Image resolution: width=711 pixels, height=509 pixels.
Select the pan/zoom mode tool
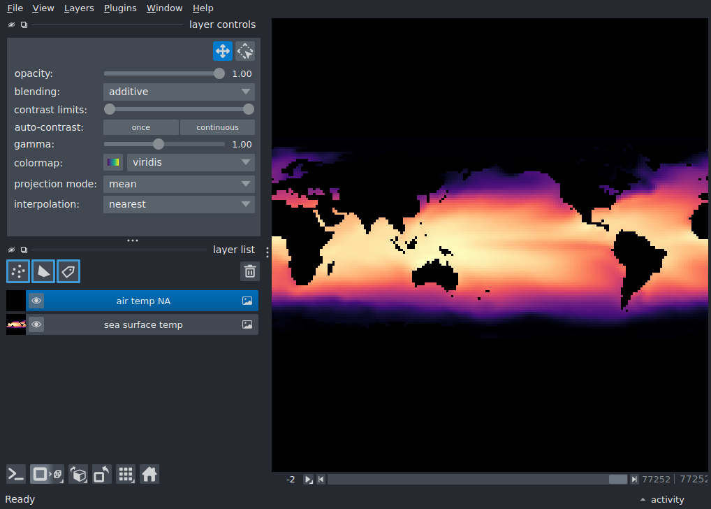coord(223,51)
